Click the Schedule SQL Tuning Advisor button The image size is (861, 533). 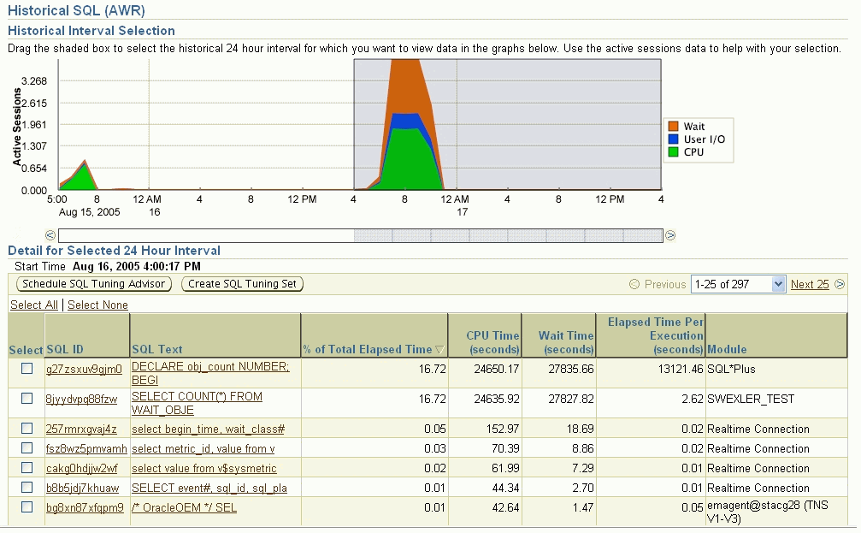coord(94,285)
